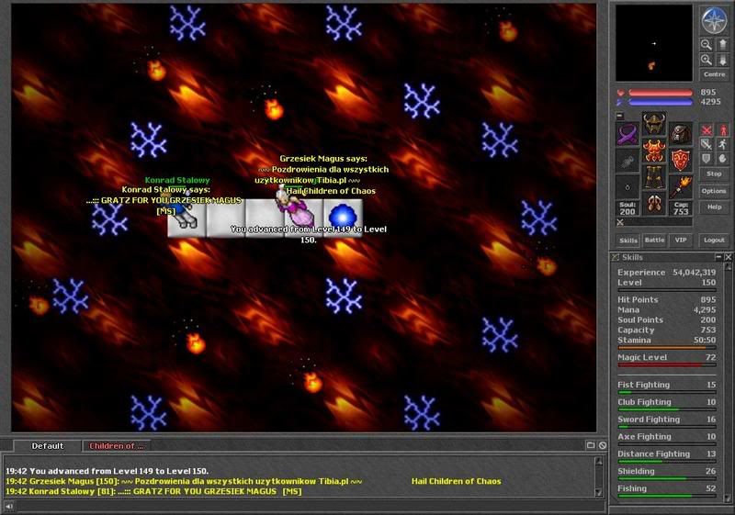The image size is (735, 515).
Task: Toggle the Battle window button
Action: tap(654, 240)
